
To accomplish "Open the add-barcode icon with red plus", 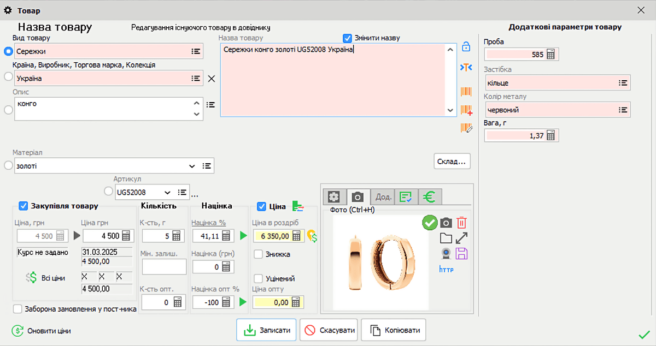I will 465,109.
